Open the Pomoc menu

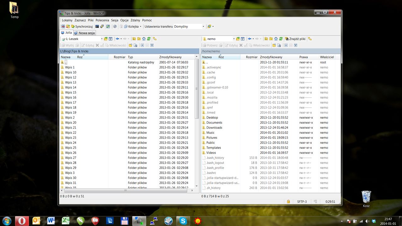[x=147, y=20]
